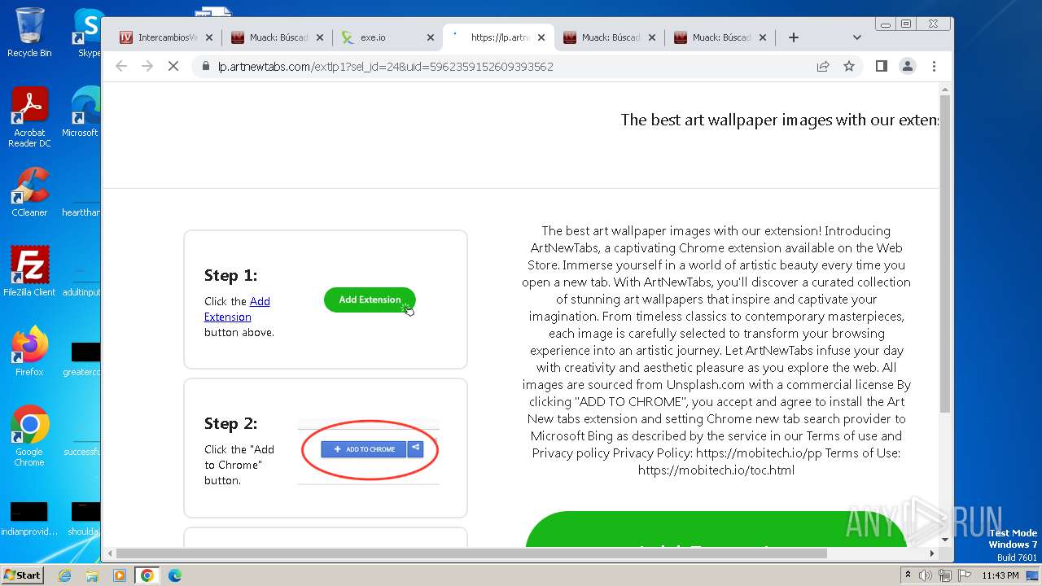
Task: Select Chrome on the taskbar
Action: 147,575
